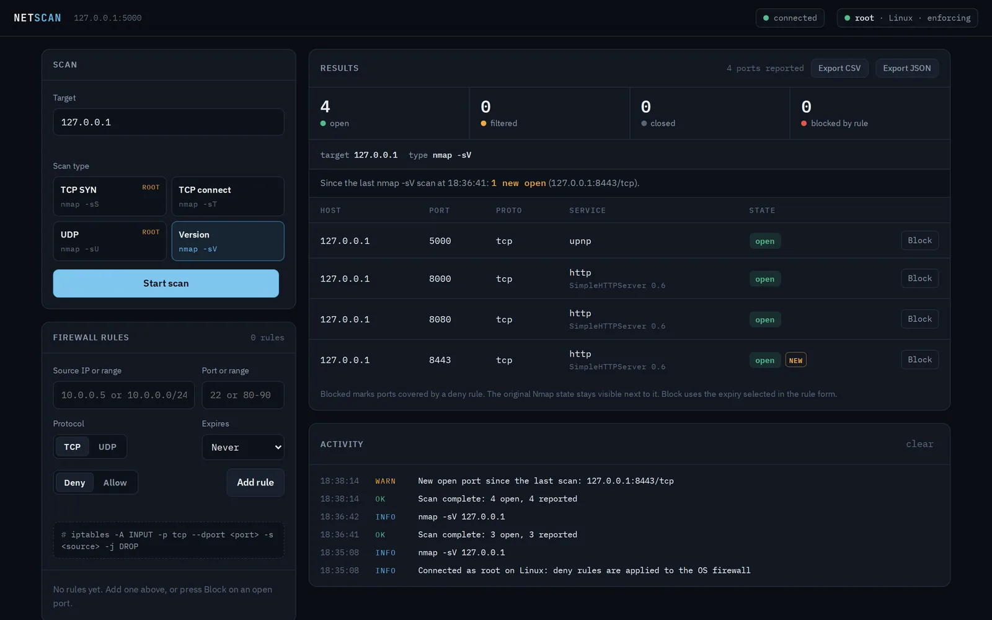Click the 0 blocked by rule counter

pos(870,113)
